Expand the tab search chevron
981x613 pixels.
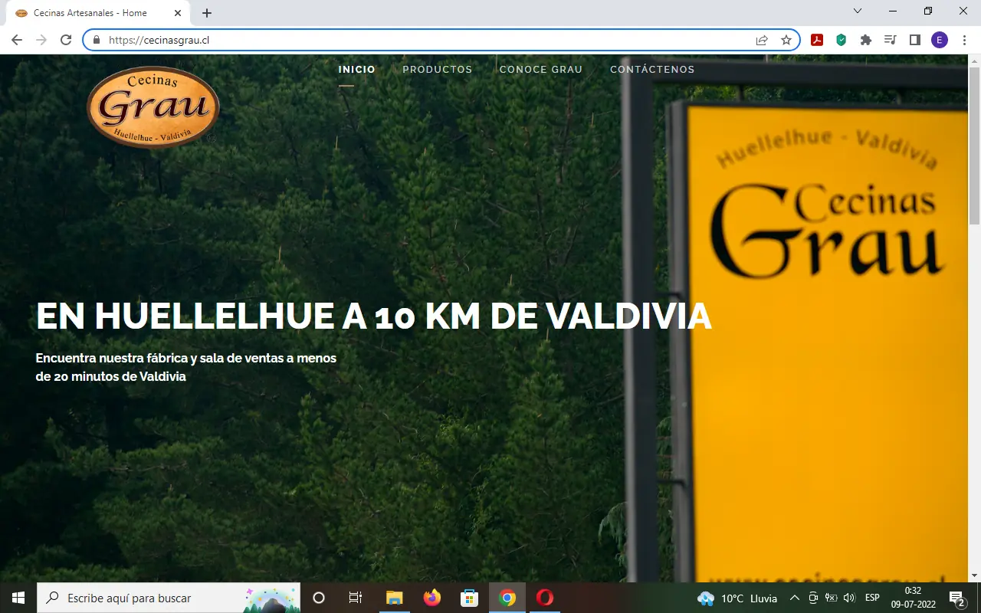pyautogui.click(x=858, y=11)
